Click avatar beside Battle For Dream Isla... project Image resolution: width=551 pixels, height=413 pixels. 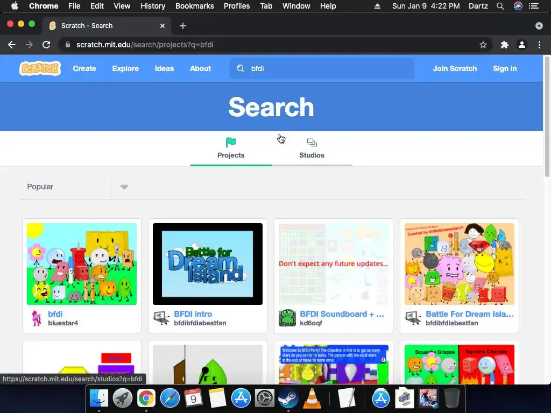(x=413, y=318)
